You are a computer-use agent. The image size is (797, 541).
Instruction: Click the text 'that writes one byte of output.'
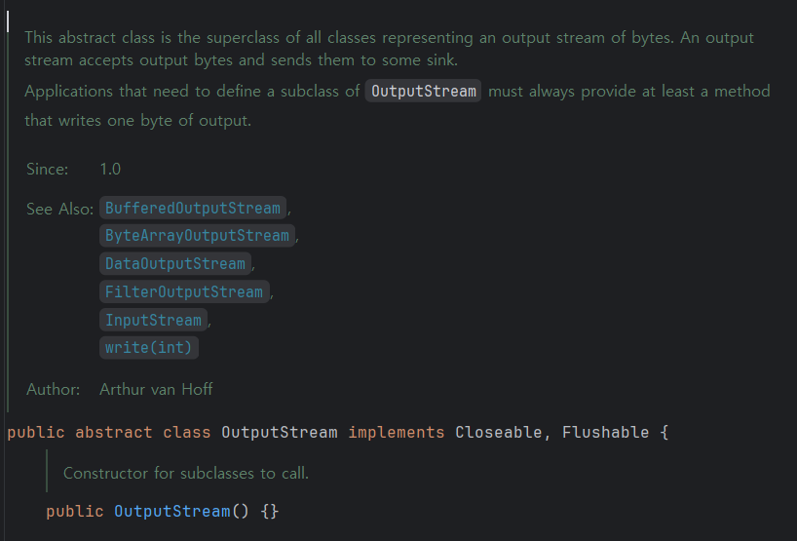[137, 121]
